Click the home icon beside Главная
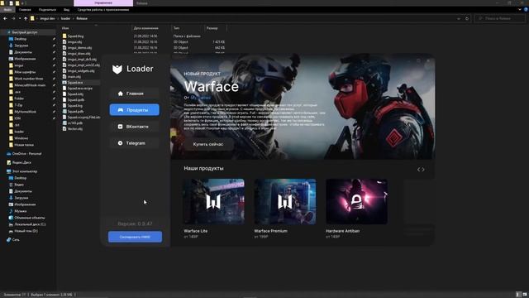This screenshot has height=298, width=529. click(x=121, y=94)
